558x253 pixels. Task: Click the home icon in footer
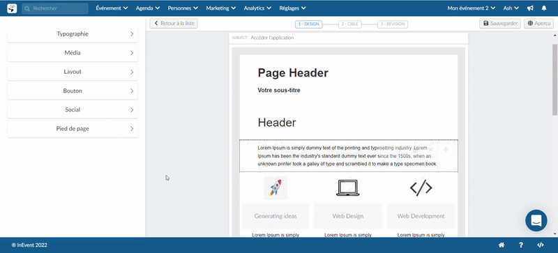click(502, 245)
